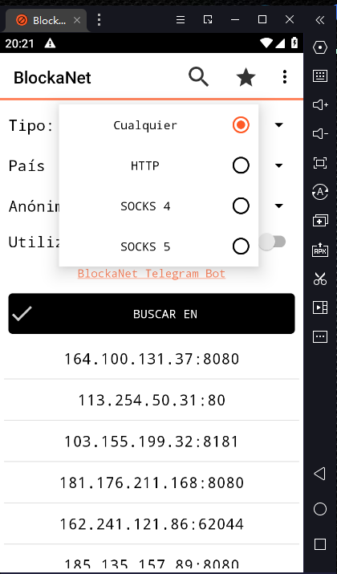Click the BlockaNet tab app icon
Viewport: 337px width, 574px height.
pos(22,20)
